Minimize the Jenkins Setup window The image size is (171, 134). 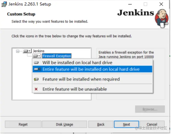coord(130,4)
